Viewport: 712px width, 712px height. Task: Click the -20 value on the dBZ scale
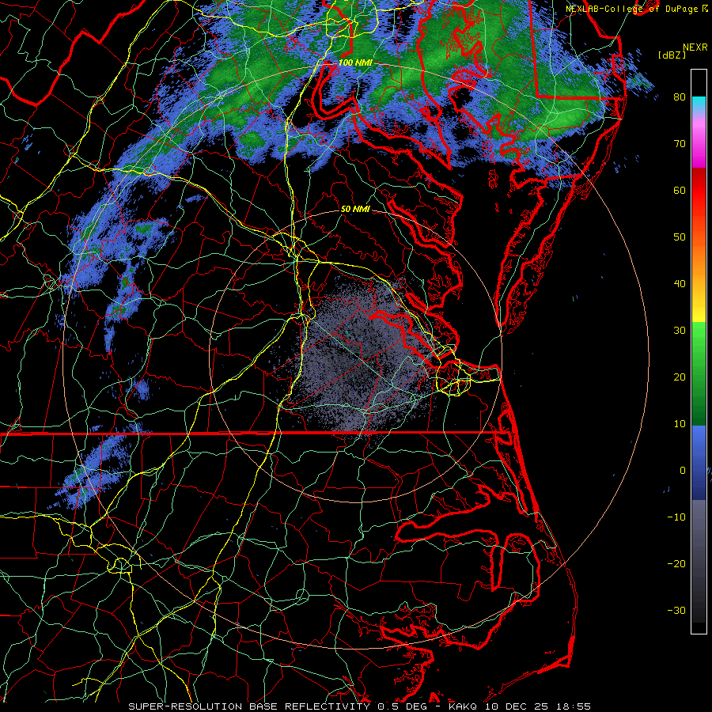(676, 564)
